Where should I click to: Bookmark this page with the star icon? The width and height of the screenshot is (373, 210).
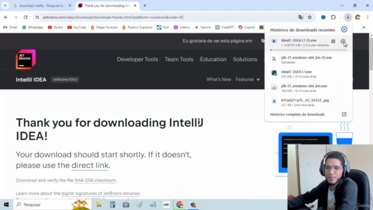(x=309, y=17)
